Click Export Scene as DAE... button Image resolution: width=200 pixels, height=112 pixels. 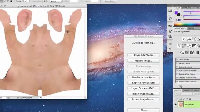point(144,88)
